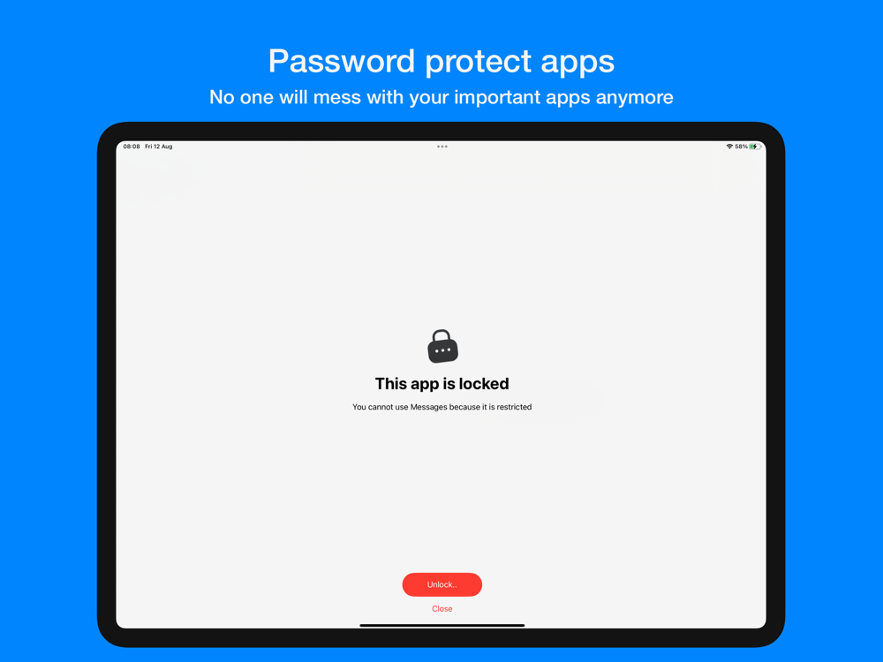Click the three dots inside the padlock
The width and height of the screenshot is (883, 662).
coord(442,350)
